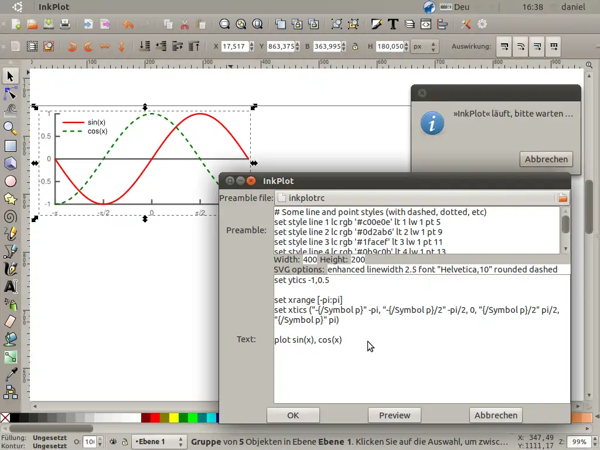
Task: Raise selection to top
Action: point(194,47)
